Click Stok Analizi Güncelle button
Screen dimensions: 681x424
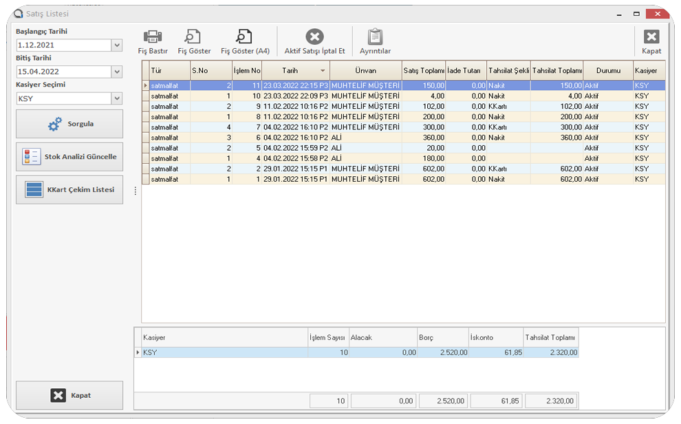pos(69,157)
